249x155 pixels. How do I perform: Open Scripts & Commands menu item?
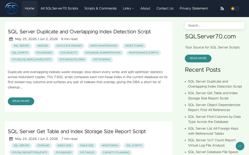101,8
